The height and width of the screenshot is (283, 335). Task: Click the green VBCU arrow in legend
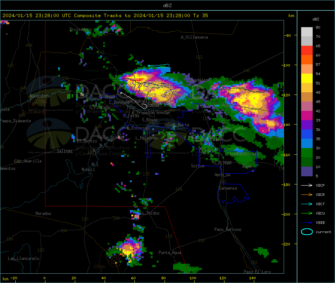click(307, 213)
